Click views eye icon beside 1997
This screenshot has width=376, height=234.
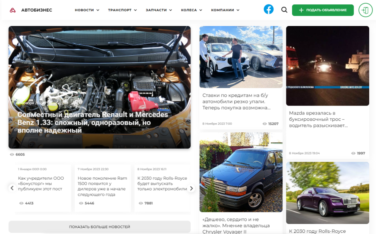353,154
